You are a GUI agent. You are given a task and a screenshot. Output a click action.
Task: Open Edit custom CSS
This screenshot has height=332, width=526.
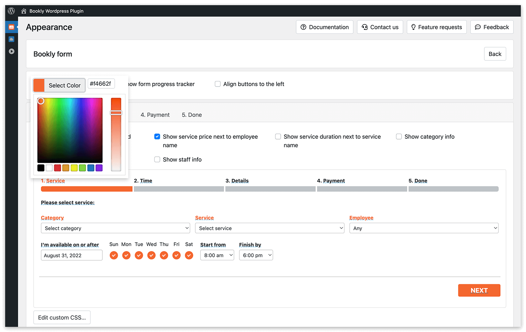click(62, 318)
